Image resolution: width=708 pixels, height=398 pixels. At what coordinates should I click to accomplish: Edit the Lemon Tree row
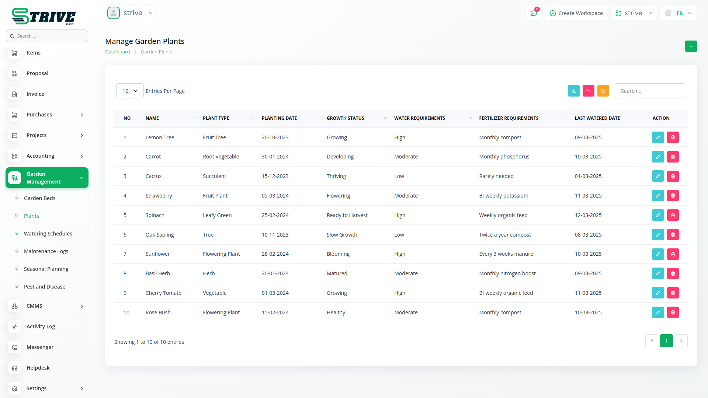(x=657, y=137)
